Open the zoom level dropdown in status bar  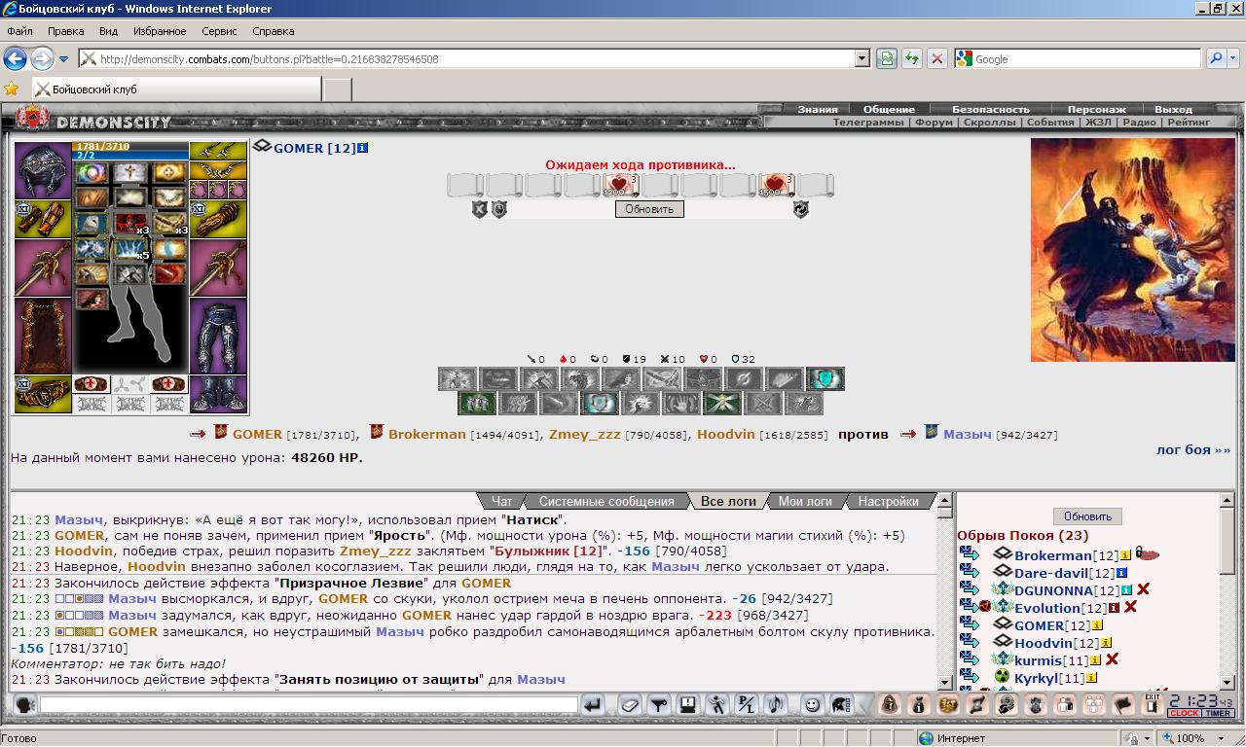click(1221, 738)
